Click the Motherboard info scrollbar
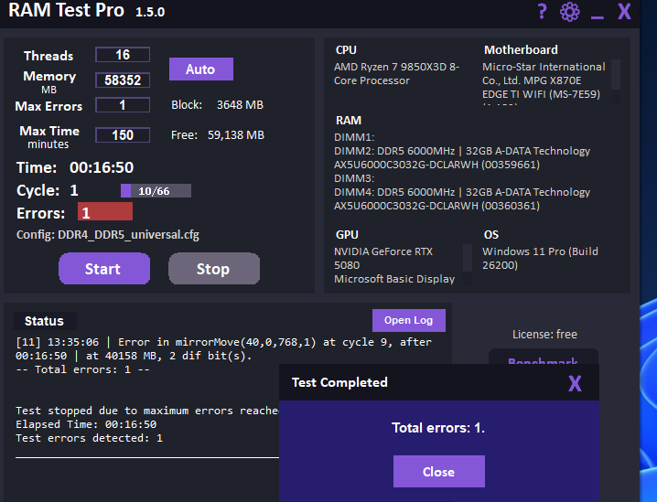Viewport: 657px width, 502px height. pyautogui.click(x=616, y=81)
